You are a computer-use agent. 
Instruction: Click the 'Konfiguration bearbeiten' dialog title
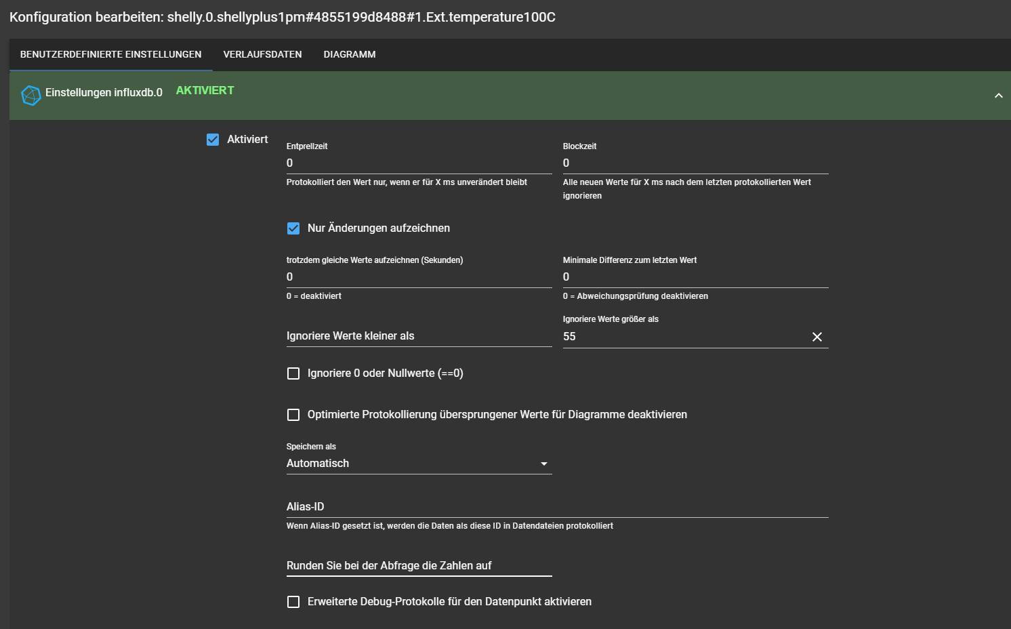click(283, 17)
